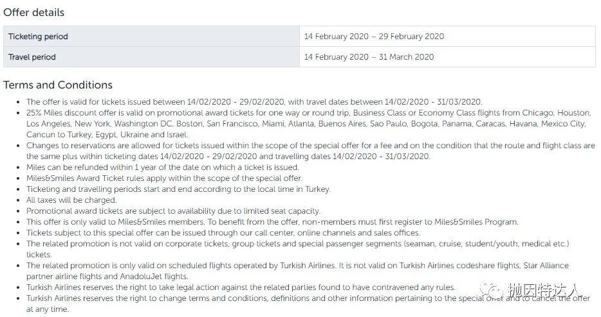Click the Miles&Smiles Award Ticket rules line
The width and height of the screenshot is (601, 317).
[x=165, y=178]
